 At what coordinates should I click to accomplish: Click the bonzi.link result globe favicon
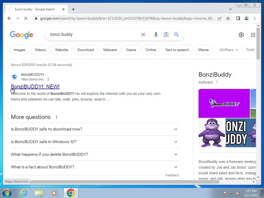pyautogui.click(x=14, y=77)
